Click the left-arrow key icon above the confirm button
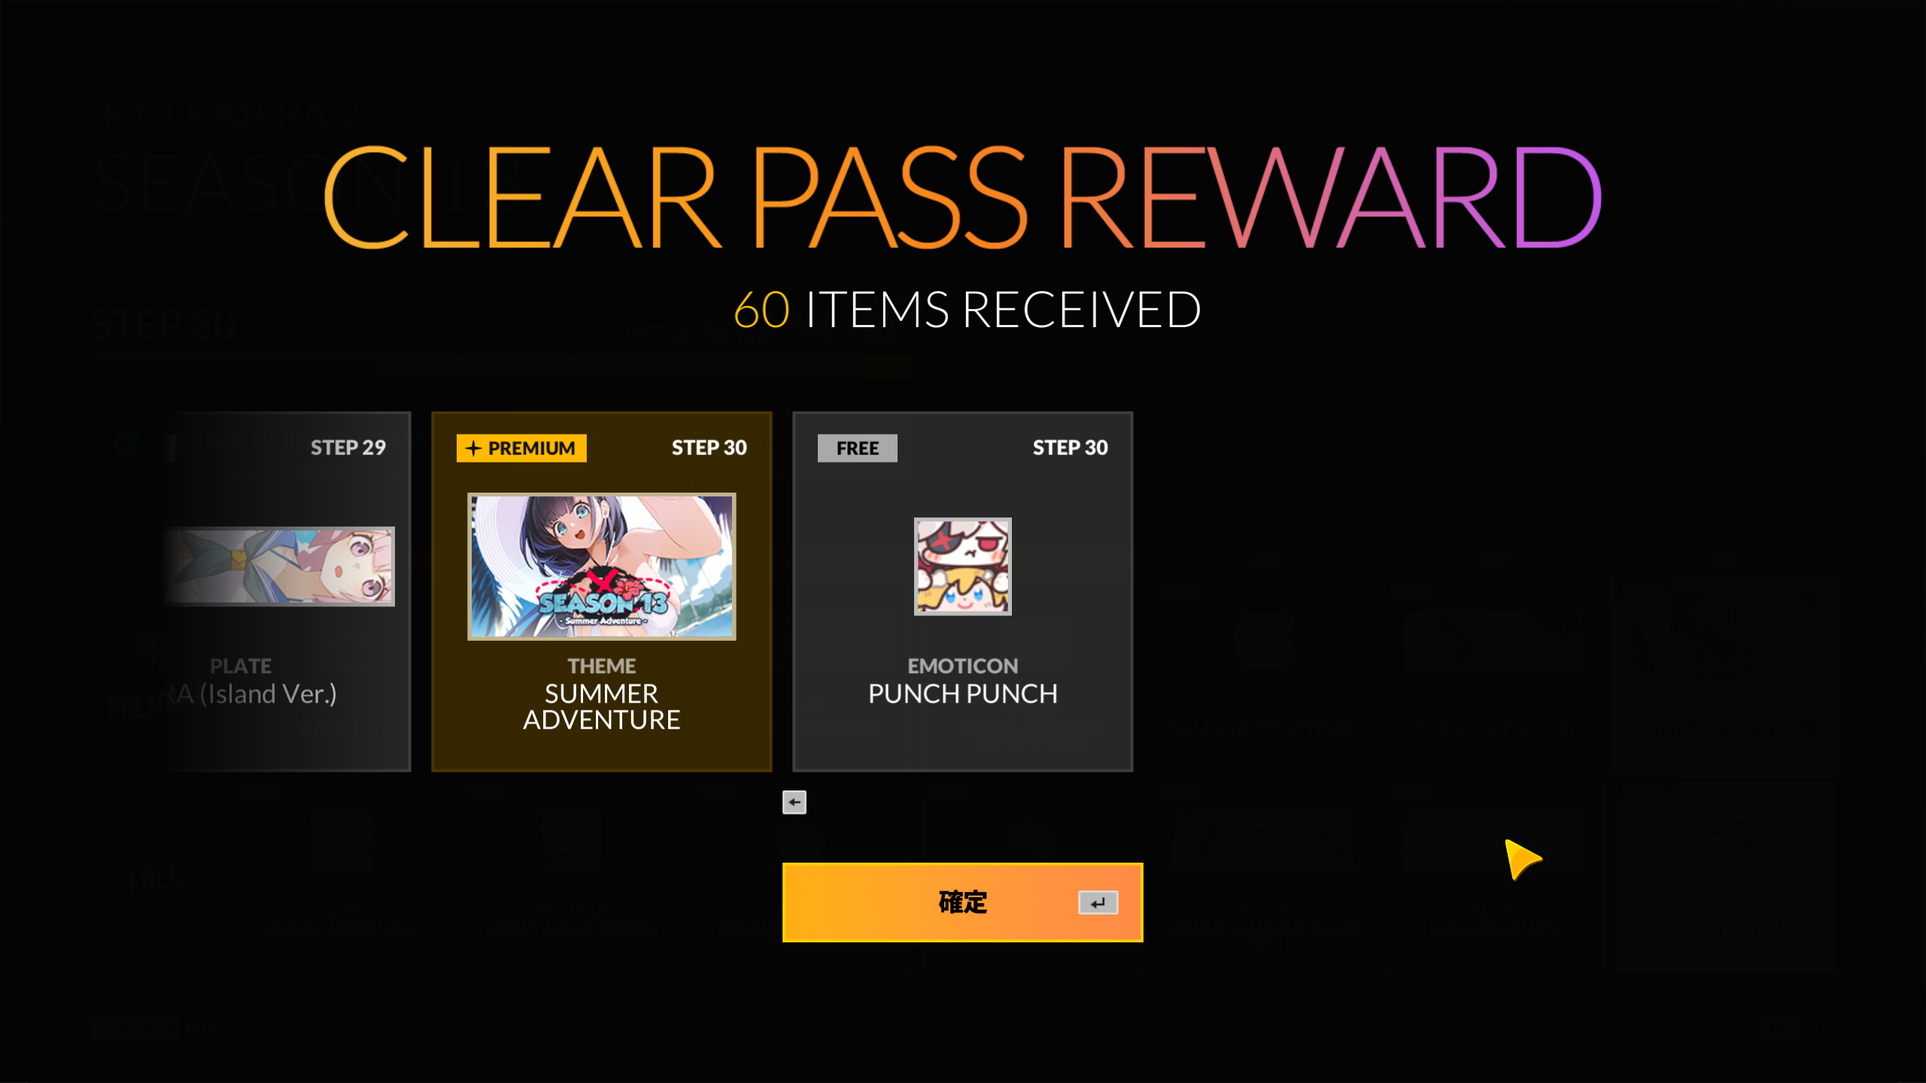 [794, 802]
